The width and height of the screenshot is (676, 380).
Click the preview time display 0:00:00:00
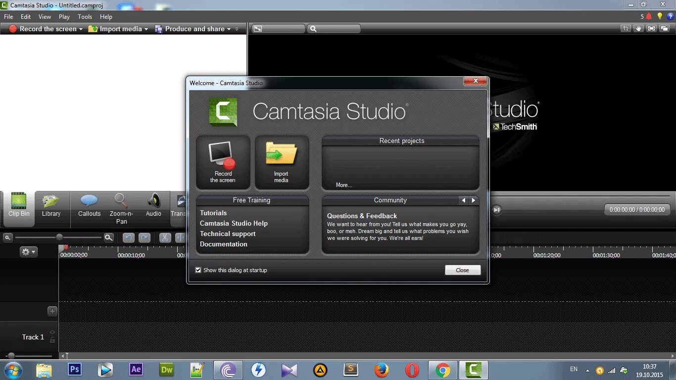[637, 210]
